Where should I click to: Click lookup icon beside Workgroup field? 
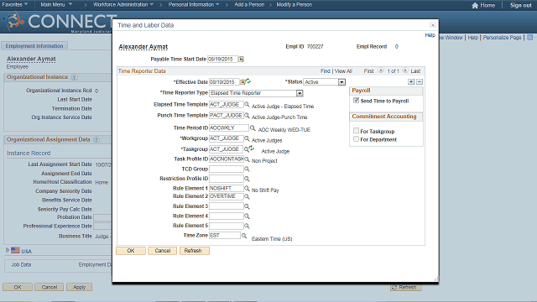coord(247,138)
